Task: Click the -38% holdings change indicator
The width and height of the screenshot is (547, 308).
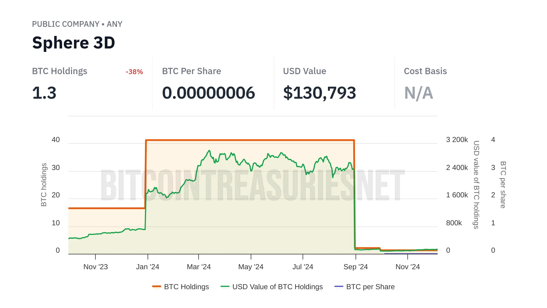Action: tap(134, 72)
